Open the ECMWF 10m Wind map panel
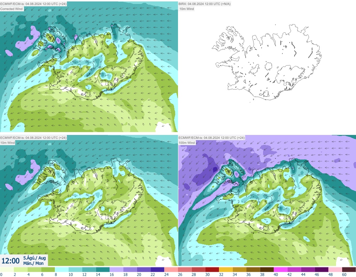This screenshot has width=356, height=277. 89,201
